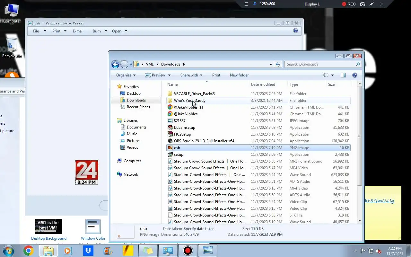
Task: Open the Recycle Bin desktop icon
Action: (x=12, y=48)
